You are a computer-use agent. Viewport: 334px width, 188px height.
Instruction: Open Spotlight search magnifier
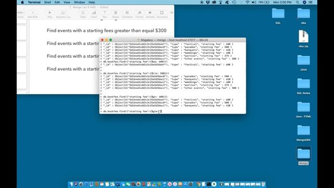point(297,2)
